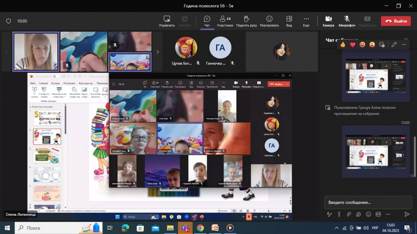
Task: Click the Управлять control icon
Action: pos(167,21)
